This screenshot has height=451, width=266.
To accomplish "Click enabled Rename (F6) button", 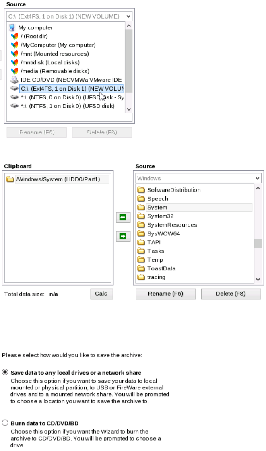I will click(165, 294).
